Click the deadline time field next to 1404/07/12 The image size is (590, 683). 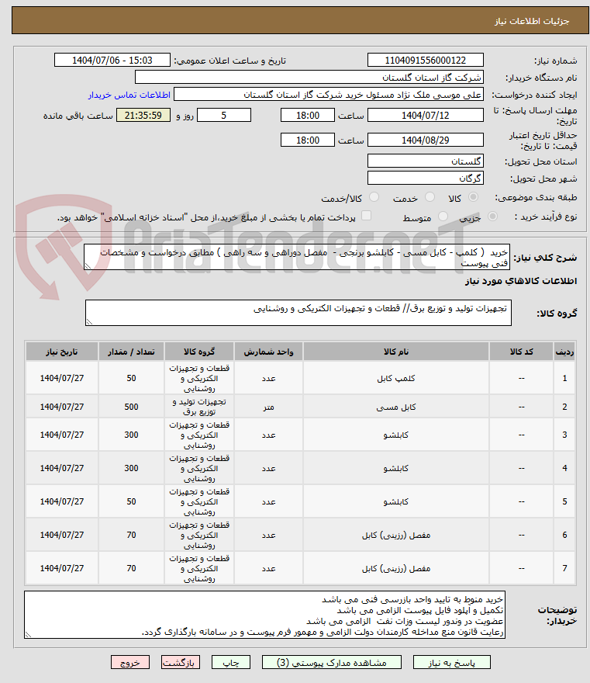point(308,116)
